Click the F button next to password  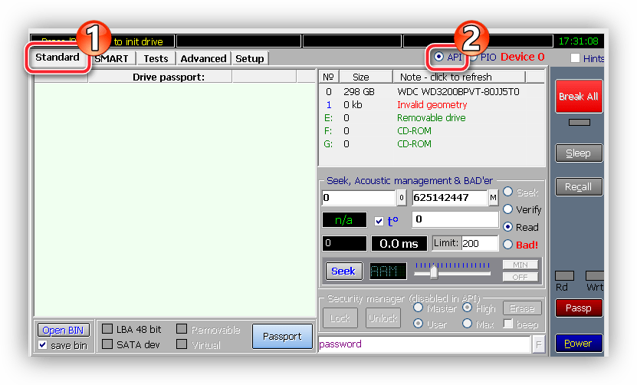[x=538, y=345]
